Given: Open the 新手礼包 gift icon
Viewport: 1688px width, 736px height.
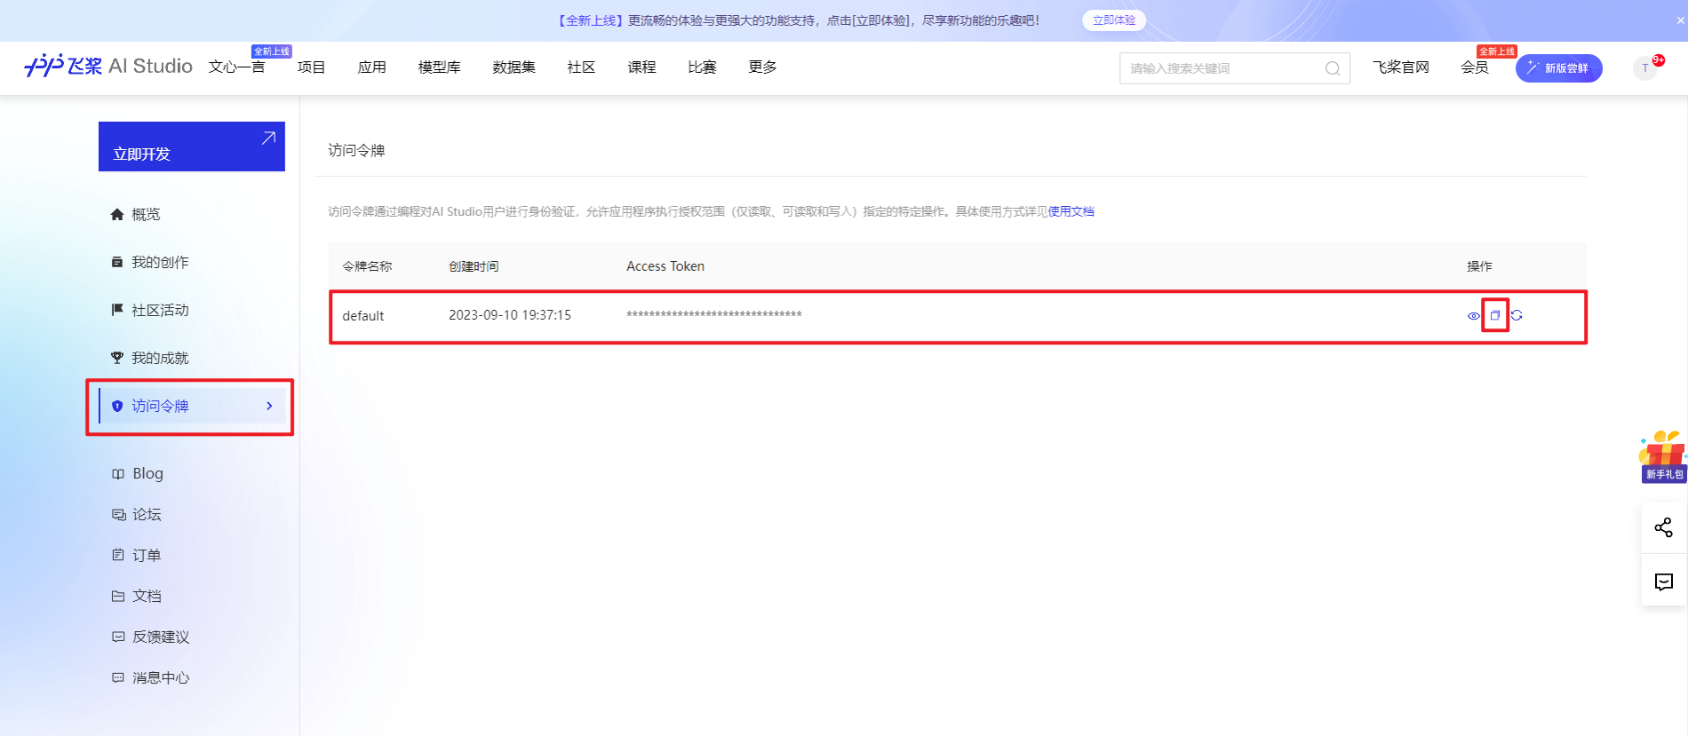Looking at the screenshot, I should (x=1662, y=456).
